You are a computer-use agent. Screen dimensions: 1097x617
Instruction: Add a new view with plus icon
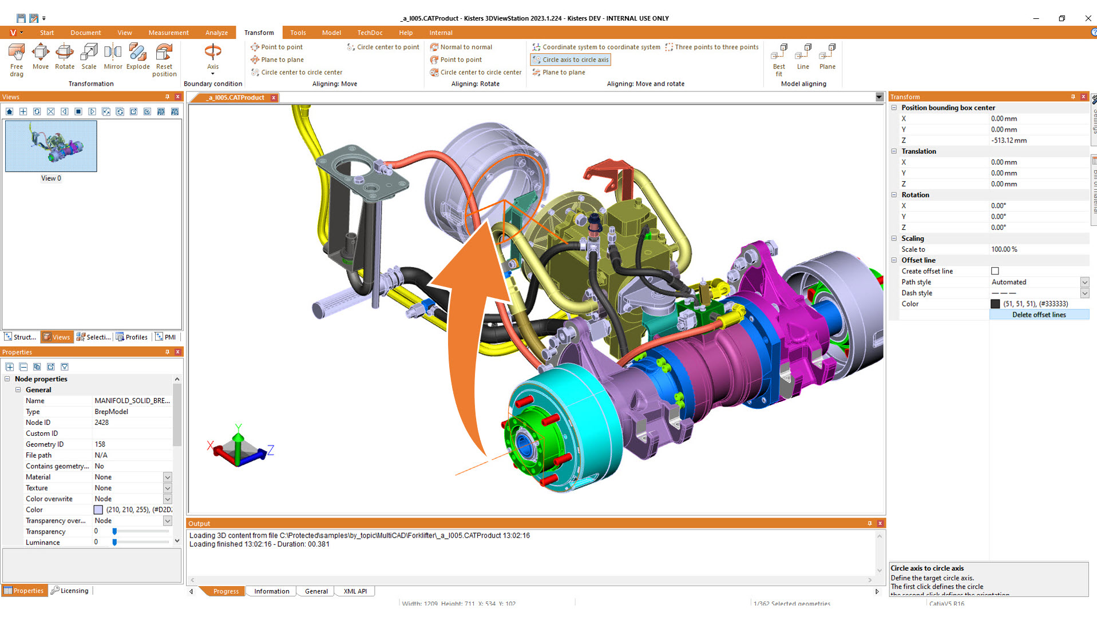[23, 112]
